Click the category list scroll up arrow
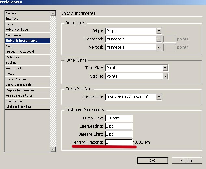The image size is (206, 169). pyautogui.click(x=53, y=13)
